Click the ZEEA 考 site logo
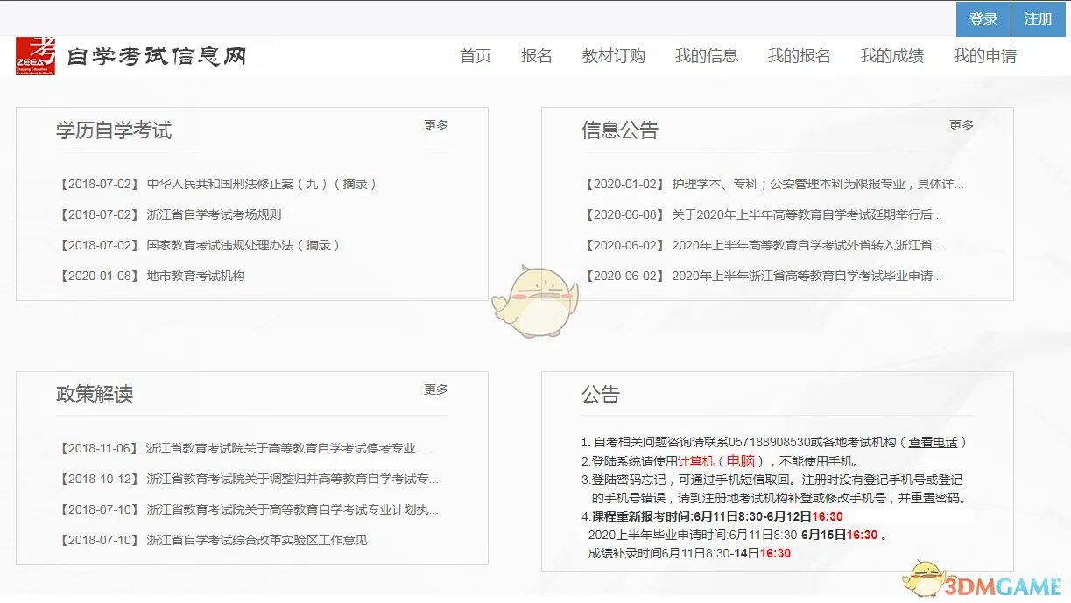1071x603 pixels. pos(38,55)
